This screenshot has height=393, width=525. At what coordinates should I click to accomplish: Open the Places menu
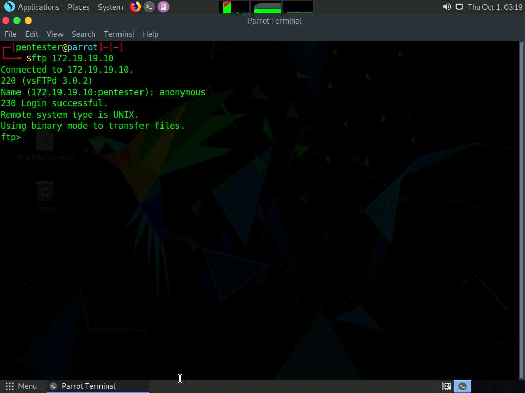click(x=78, y=7)
